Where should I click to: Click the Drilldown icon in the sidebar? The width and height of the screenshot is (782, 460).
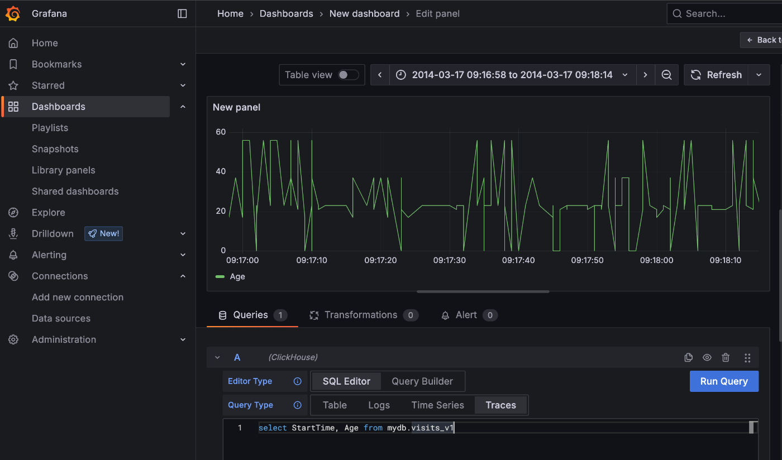point(13,234)
